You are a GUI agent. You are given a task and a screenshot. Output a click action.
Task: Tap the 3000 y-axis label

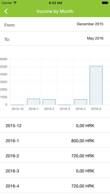[4, 82]
